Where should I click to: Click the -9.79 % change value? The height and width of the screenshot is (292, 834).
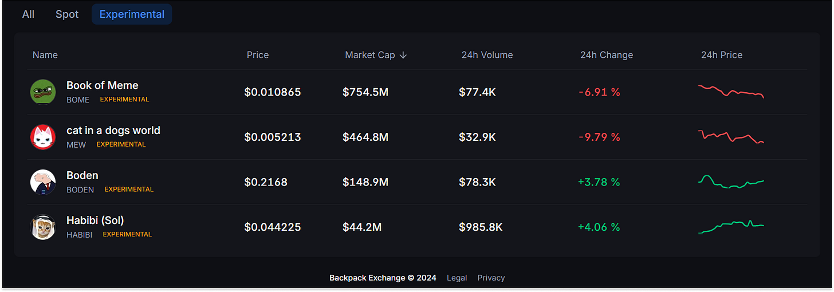[x=599, y=137]
